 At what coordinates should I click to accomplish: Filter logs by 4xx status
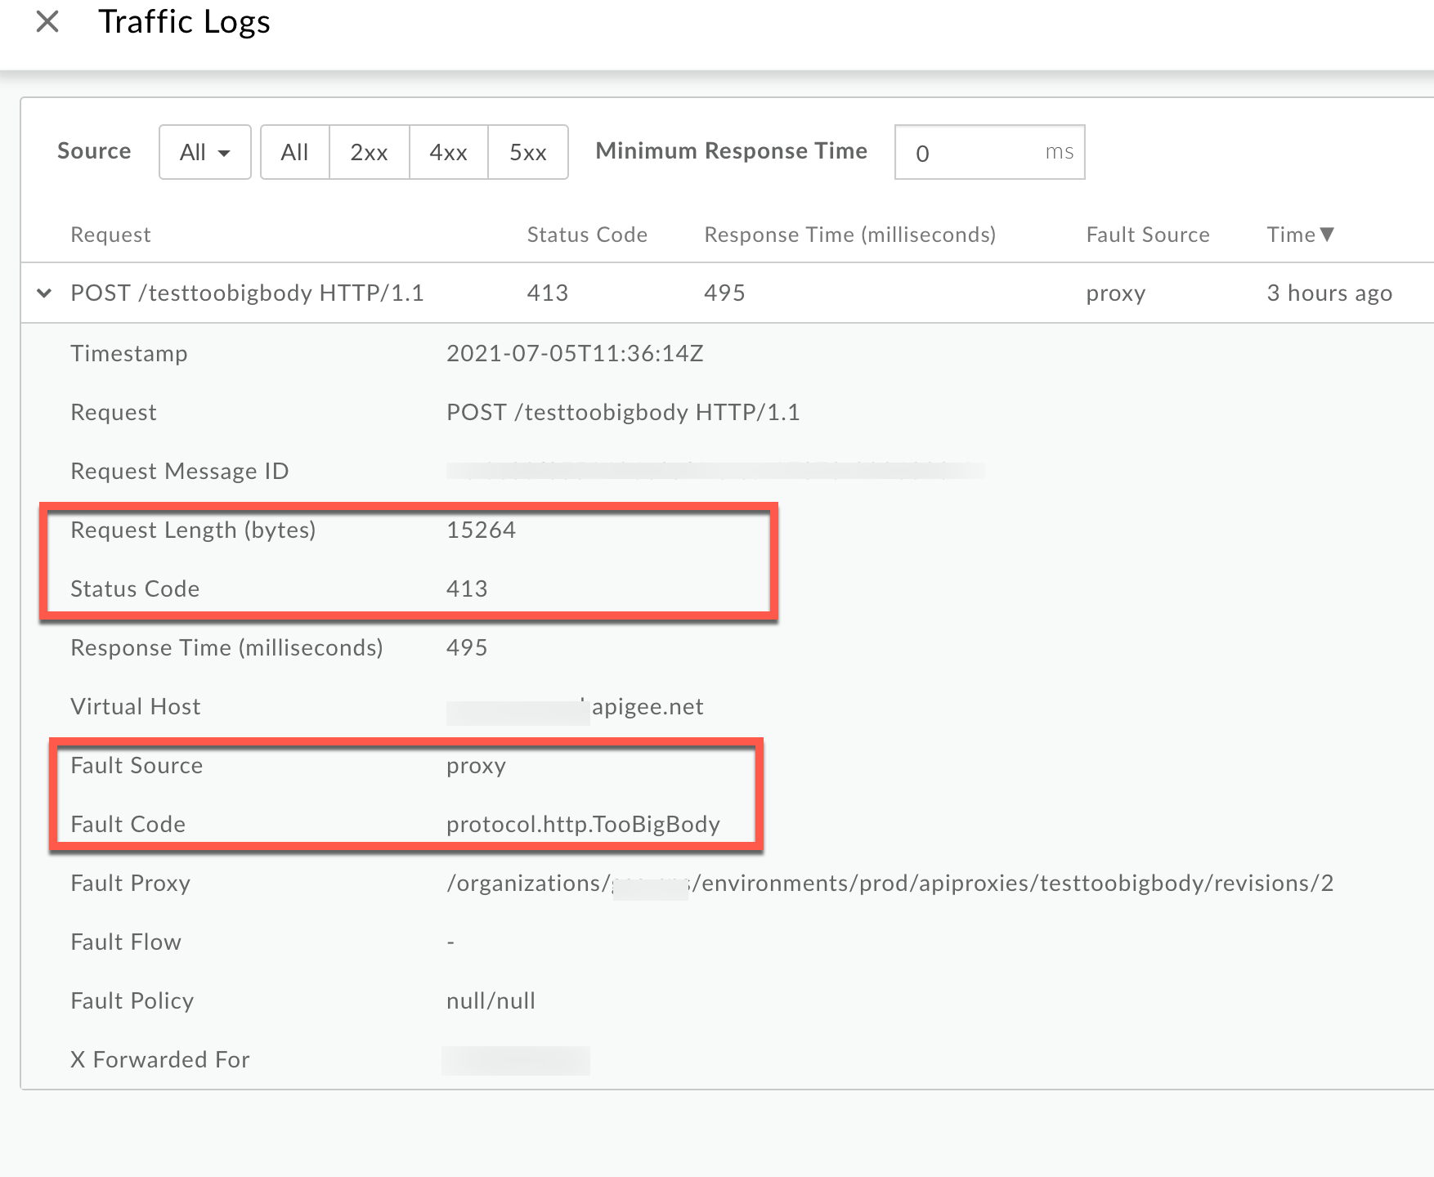pyautogui.click(x=448, y=152)
